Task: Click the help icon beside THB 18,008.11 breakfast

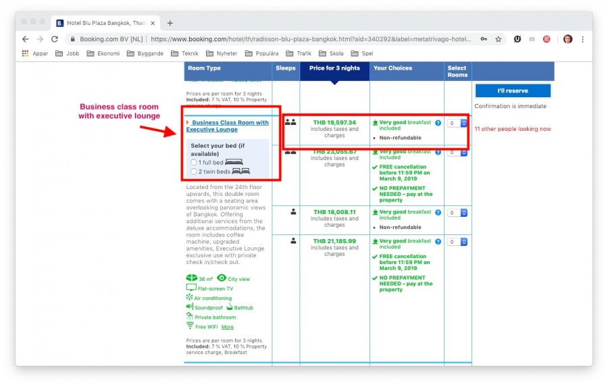Action: click(438, 212)
